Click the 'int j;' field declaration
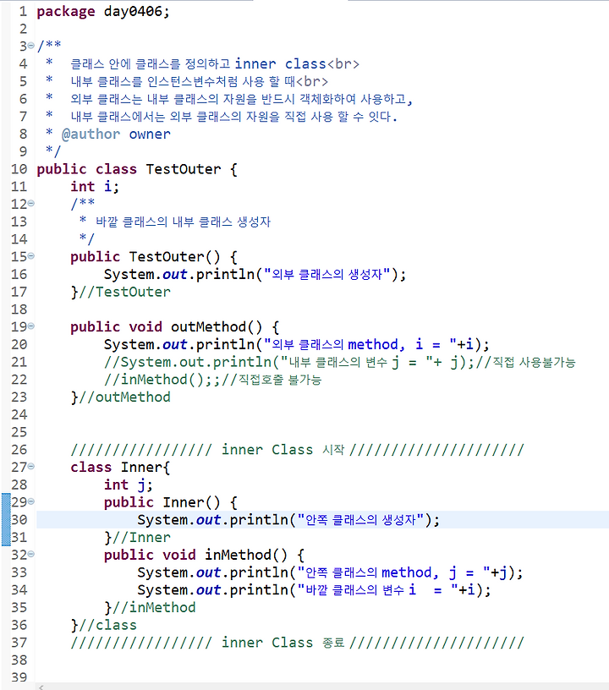Viewport: 609px width, 690px height. pyautogui.click(x=128, y=485)
